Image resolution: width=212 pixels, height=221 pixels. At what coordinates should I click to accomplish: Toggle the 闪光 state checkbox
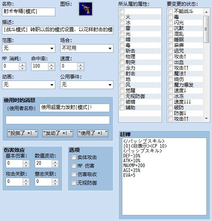[x=170, y=23]
